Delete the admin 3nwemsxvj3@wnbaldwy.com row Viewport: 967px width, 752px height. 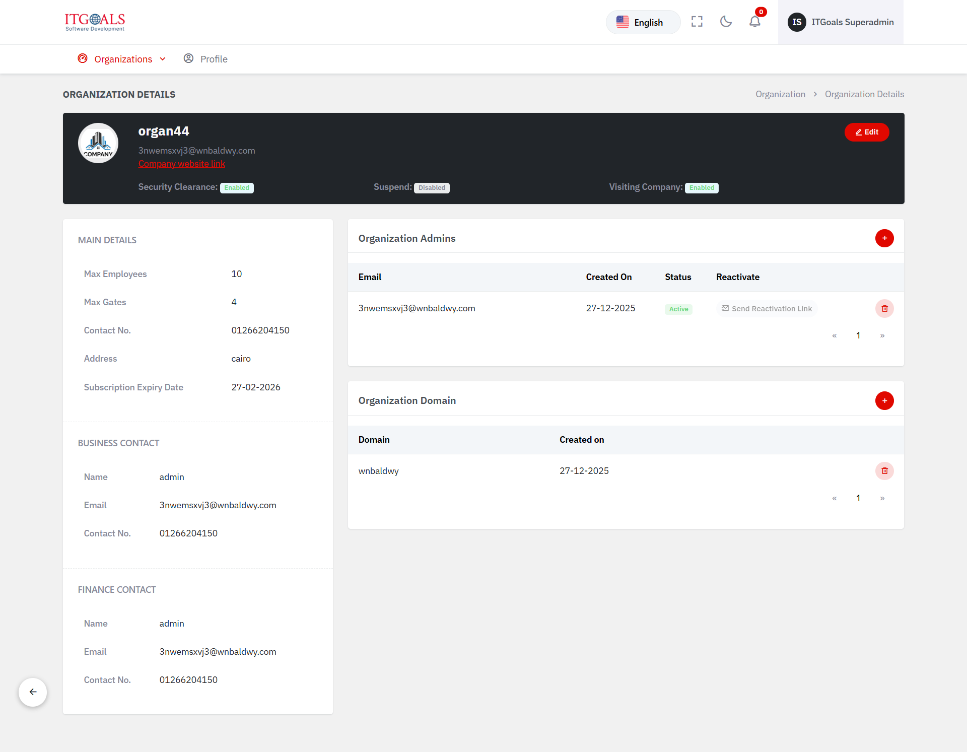(x=884, y=309)
